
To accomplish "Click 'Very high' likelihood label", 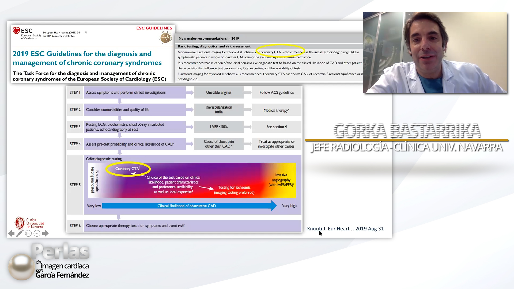I will click(x=289, y=206).
